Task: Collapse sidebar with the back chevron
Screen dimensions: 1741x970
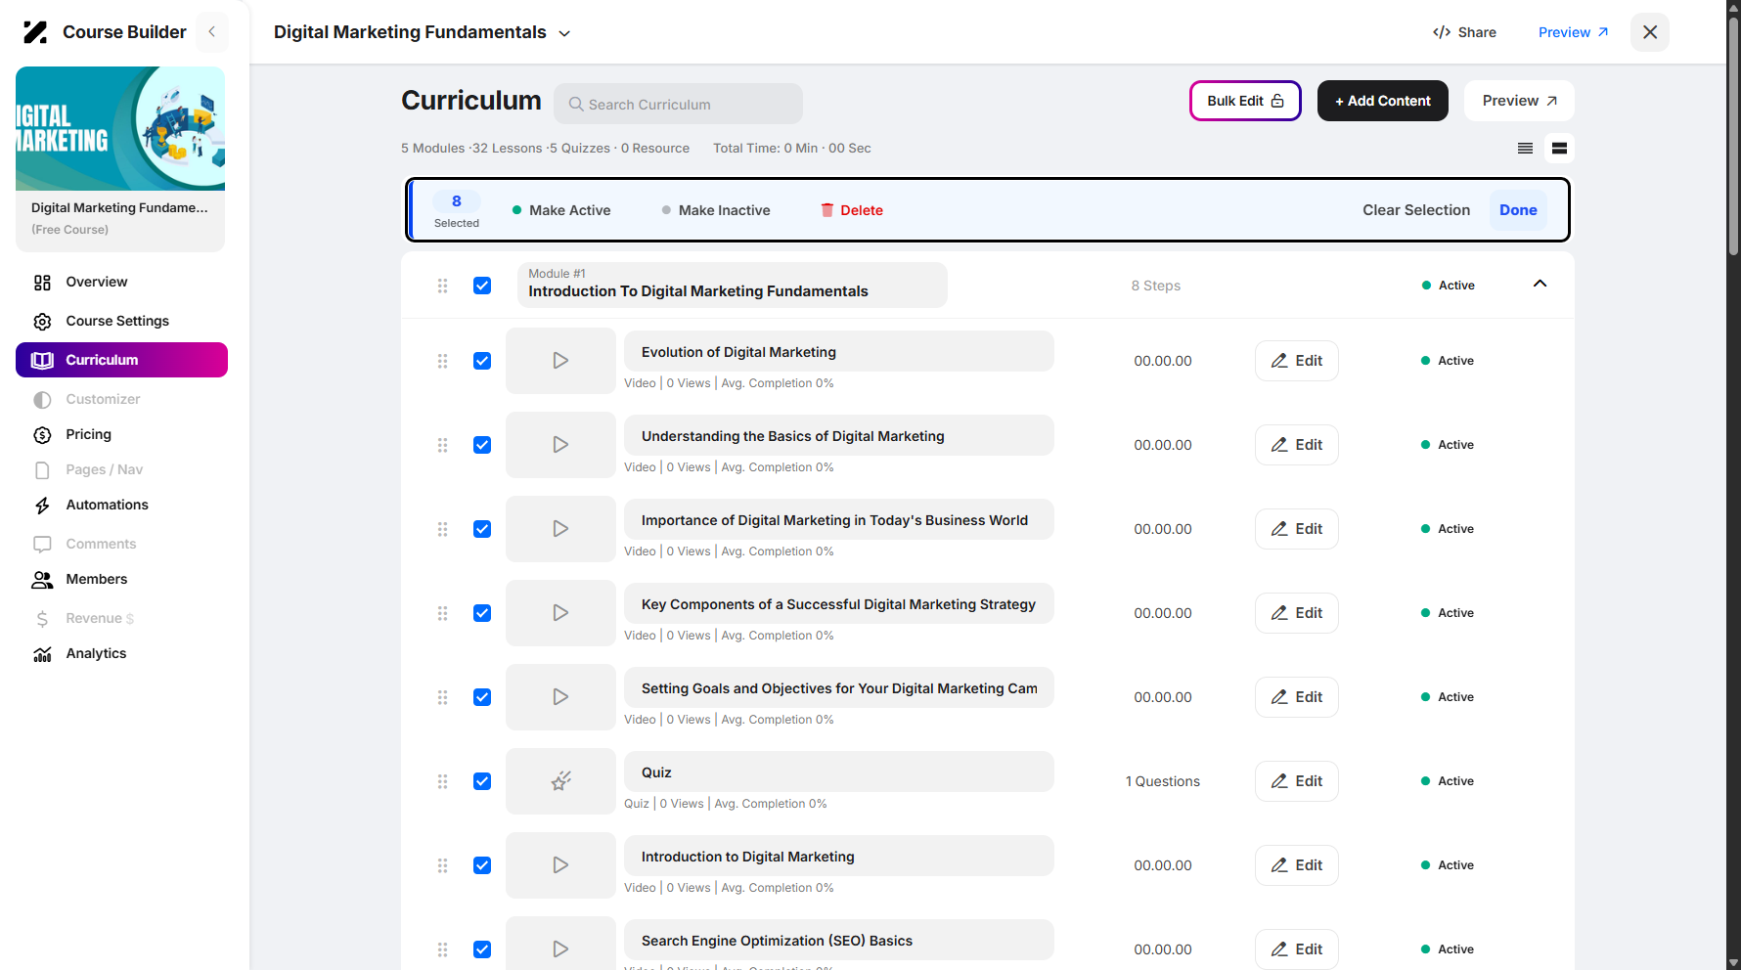Action: tap(211, 32)
